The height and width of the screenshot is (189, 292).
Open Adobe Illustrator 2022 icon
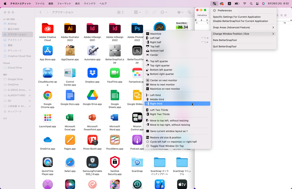70,28
